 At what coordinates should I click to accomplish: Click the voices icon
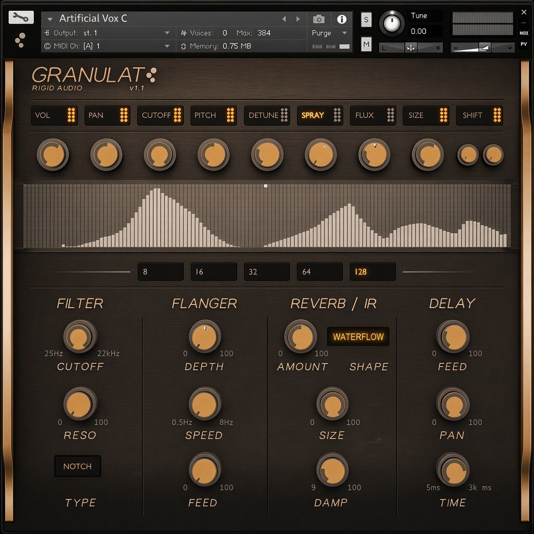(x=184, y=33)
